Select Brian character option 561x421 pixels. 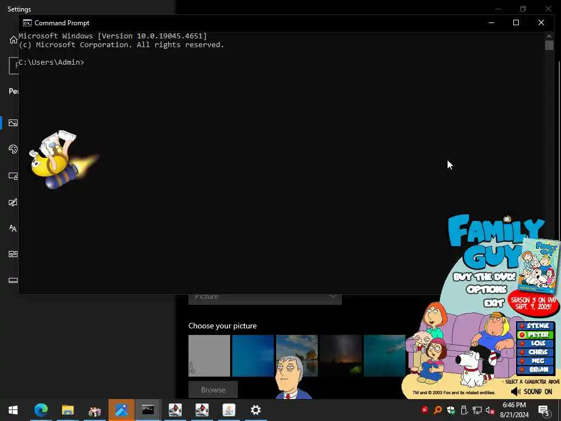coord(536,370)
